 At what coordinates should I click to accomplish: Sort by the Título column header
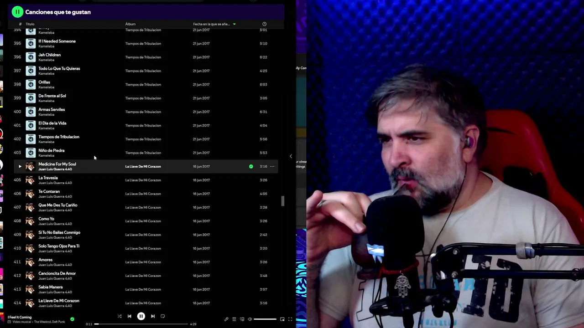[30, 24]
